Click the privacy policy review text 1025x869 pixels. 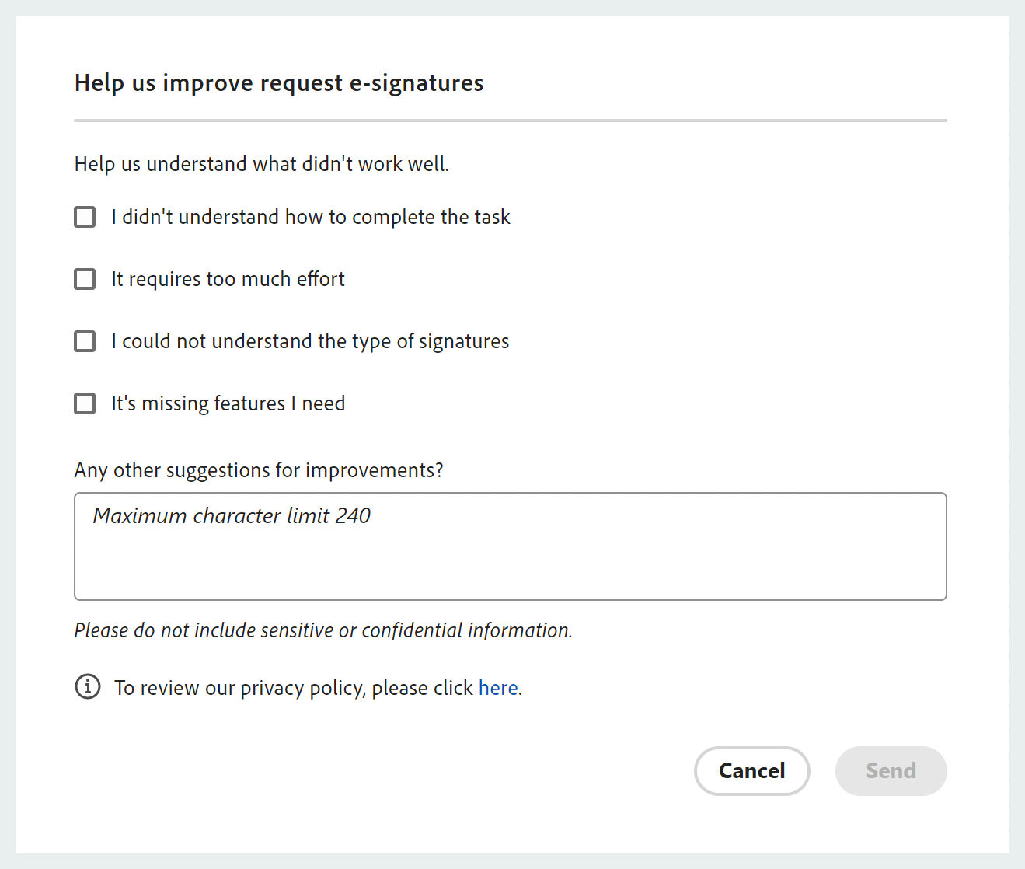coord(295,687)
